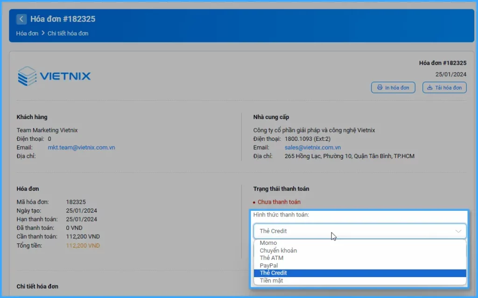Click the orange Tổng tiền amount 112,200 VND
This screenshot has width=478, height=298.
[83, 245]
